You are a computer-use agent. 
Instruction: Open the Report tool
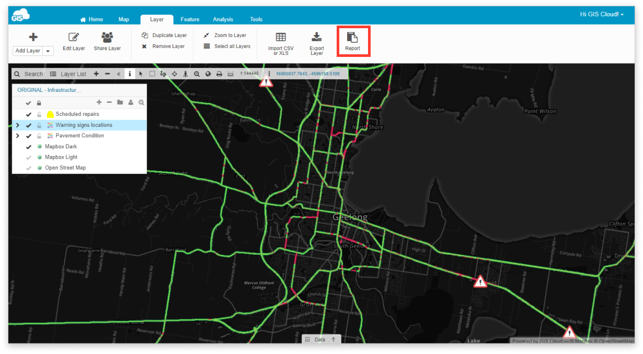click(353, 42)
